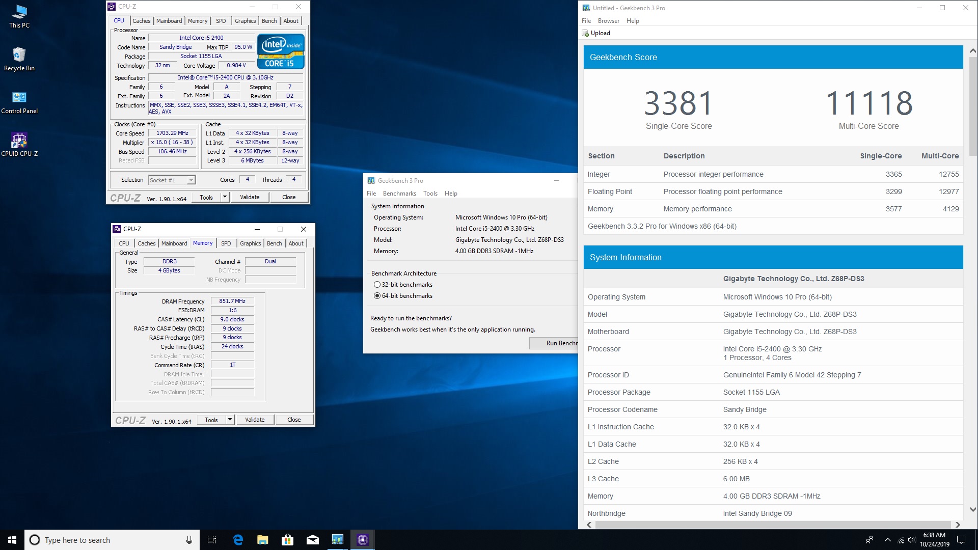Open Tools dropdown arrow in lower CPU-Z
This screenshot has height=550, width=978.
[230, 420]
